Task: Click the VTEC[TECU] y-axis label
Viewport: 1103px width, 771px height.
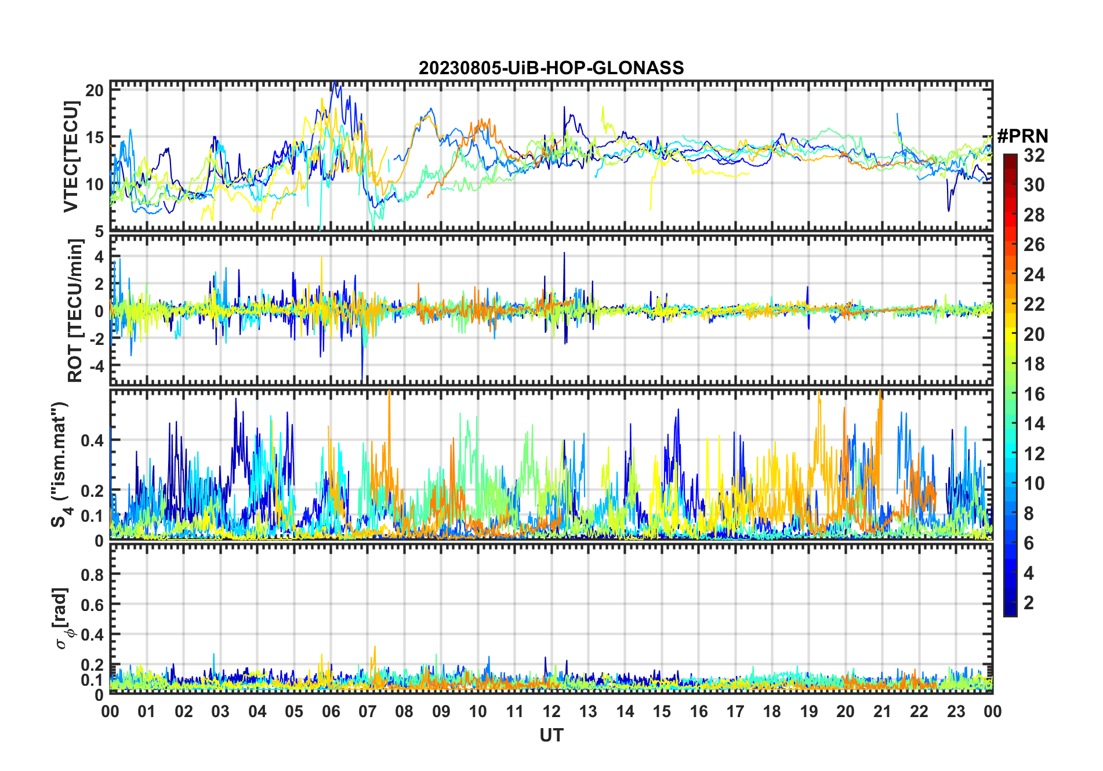Action: [x=71, y=157]
